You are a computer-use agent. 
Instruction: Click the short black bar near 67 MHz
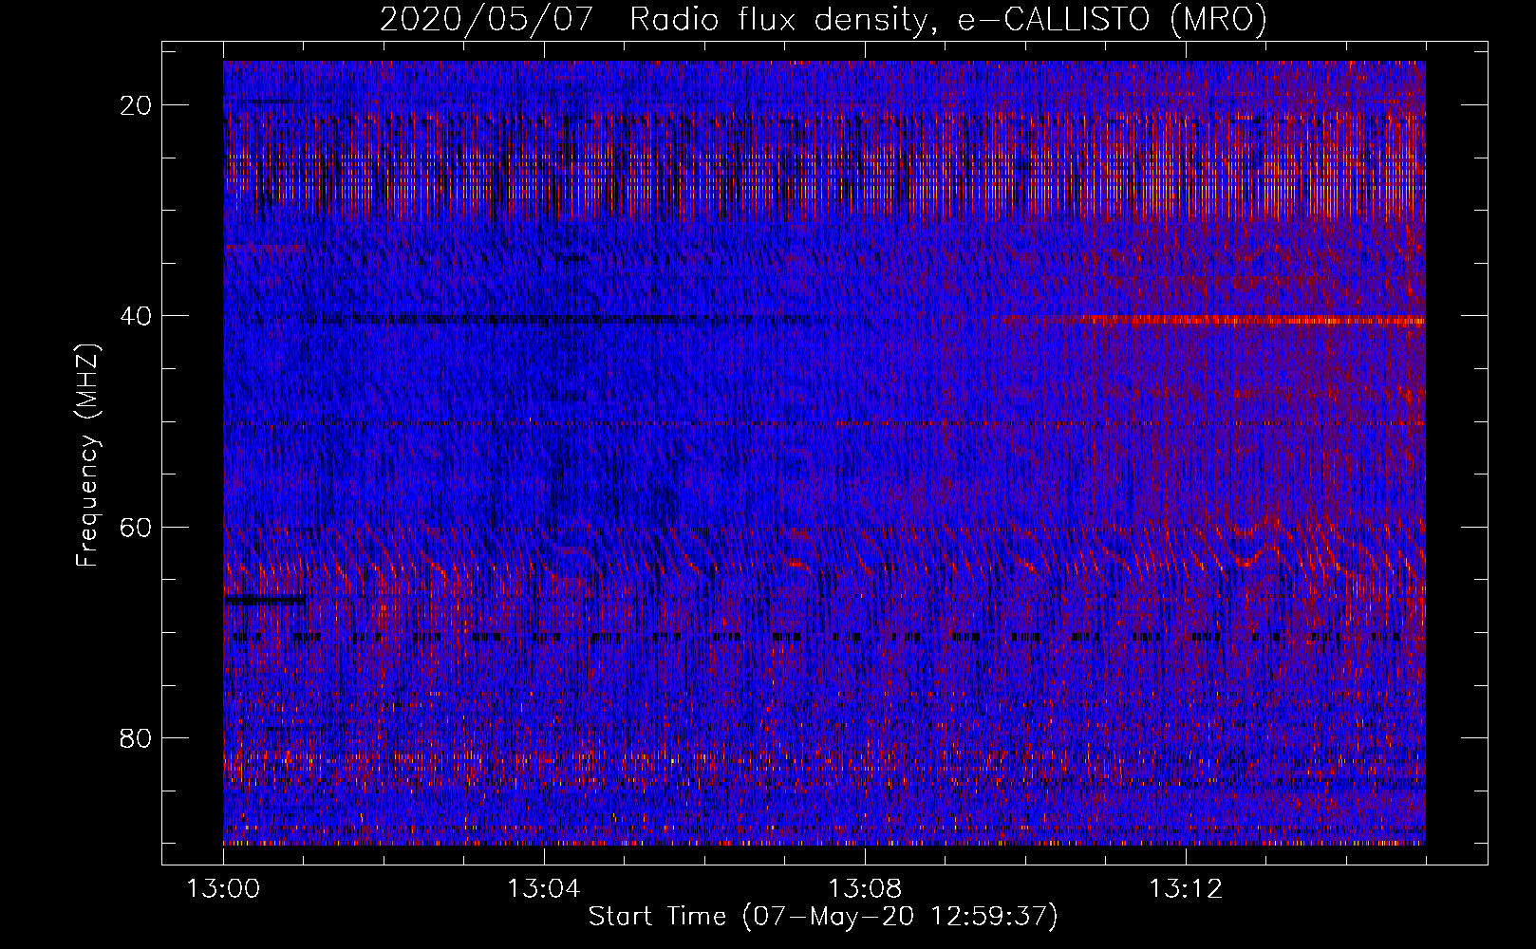[x=265, y=600]
